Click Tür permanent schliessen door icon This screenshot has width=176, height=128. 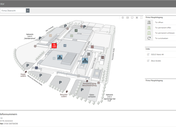coord(149,33)
